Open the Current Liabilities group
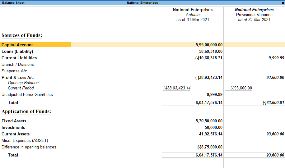The image size is (285, 168). coord(19,58)
